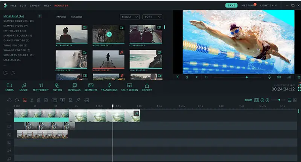Open the Transitions panel
The width and height of the screenshot is (301, 162).
[109, 87]
